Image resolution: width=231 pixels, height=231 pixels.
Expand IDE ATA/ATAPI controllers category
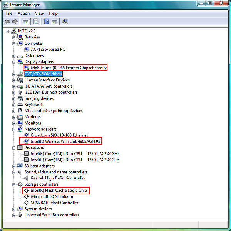(x=14, y=86)
